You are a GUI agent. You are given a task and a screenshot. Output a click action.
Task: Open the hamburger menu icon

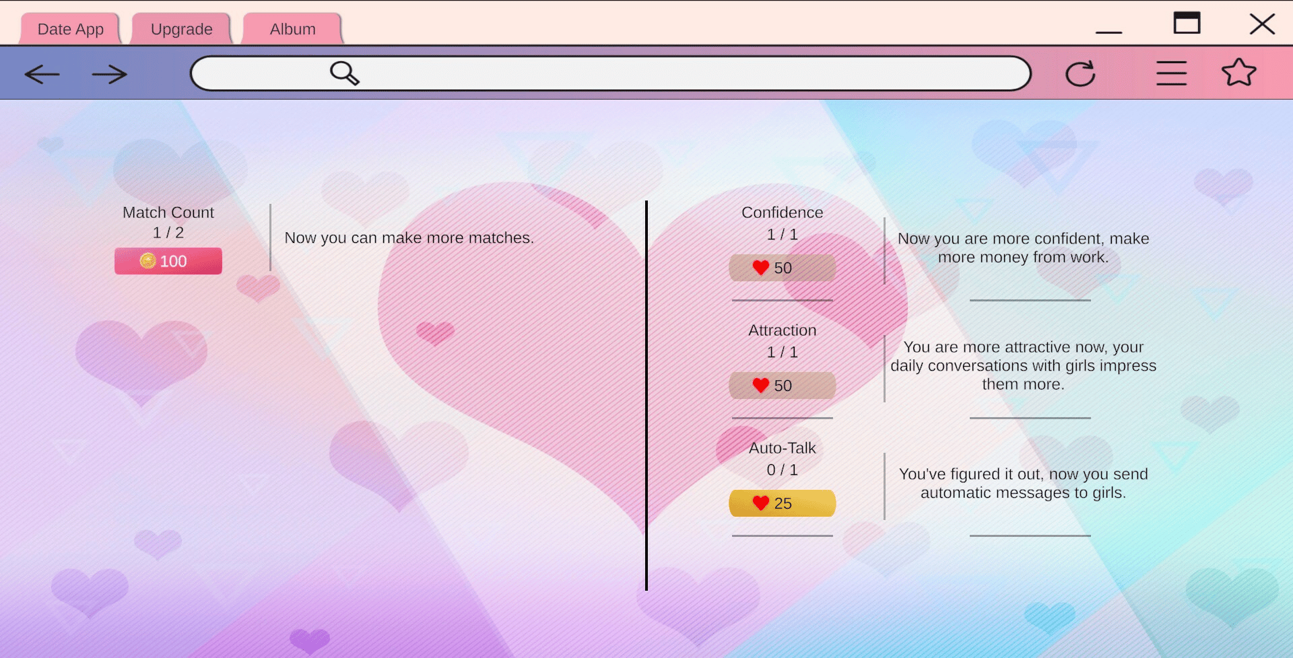pyautogui.click(x=1171, y=73)
